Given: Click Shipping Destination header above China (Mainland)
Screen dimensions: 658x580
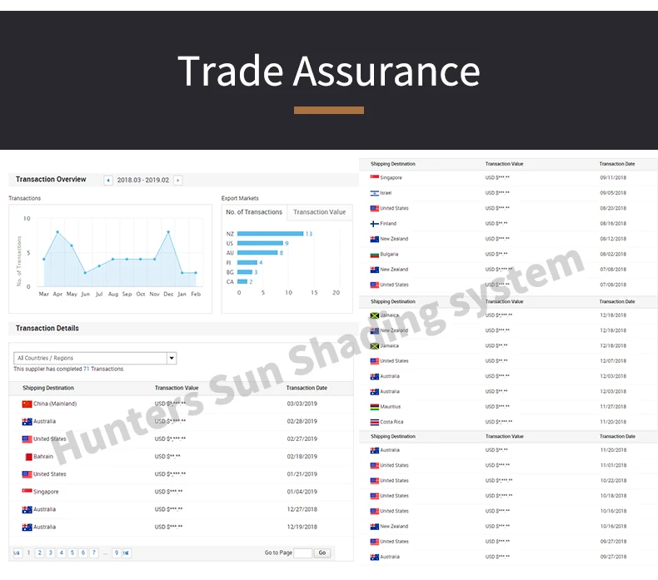Looking at the screenshot, I should (x=48, y=389).
